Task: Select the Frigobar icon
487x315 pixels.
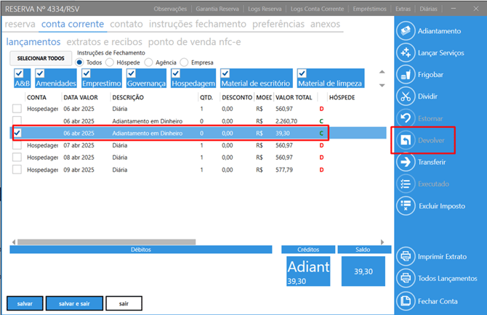Action: [406, 75]
